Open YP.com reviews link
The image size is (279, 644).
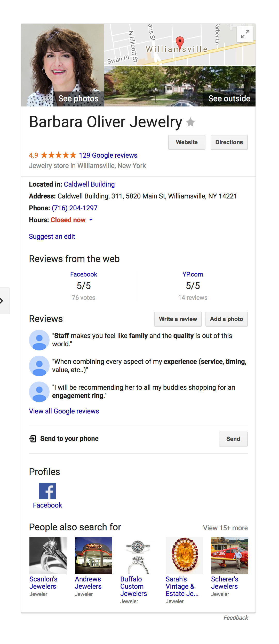tap(193, 274)
